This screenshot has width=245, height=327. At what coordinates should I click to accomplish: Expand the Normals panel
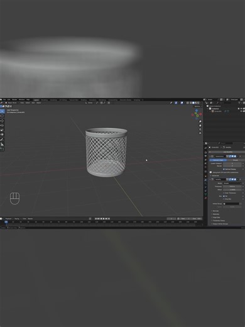point(215,211)
